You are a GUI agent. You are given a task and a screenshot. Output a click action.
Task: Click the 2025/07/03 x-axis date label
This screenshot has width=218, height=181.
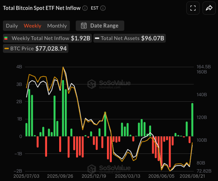tap(26, 176)
